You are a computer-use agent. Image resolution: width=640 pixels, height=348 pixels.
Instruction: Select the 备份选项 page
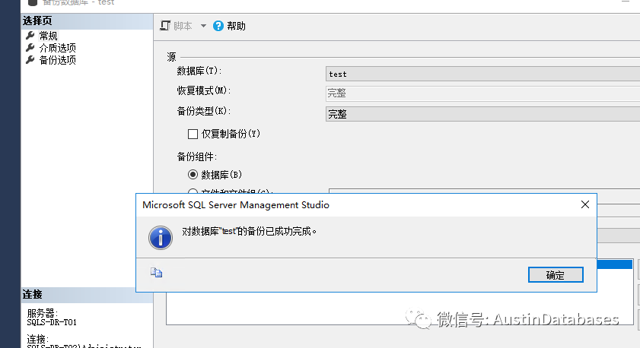(x=58, y=60)
